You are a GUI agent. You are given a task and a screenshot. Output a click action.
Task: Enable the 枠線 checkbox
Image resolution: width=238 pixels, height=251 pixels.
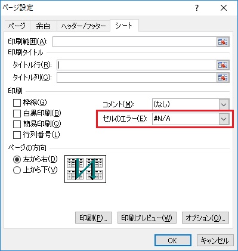(17, 103)
